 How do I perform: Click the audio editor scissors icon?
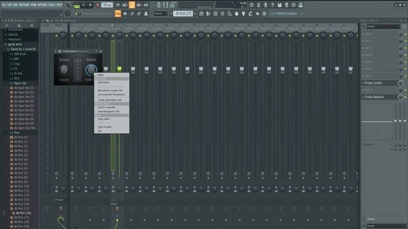click(258, 5)
